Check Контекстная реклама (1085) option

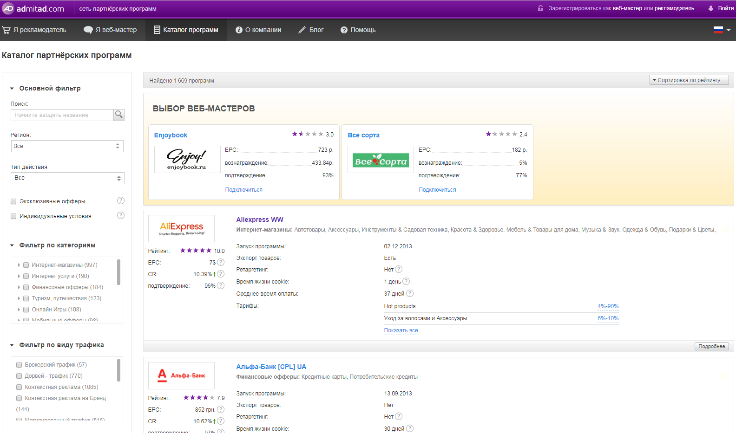(x=19, y=387)
